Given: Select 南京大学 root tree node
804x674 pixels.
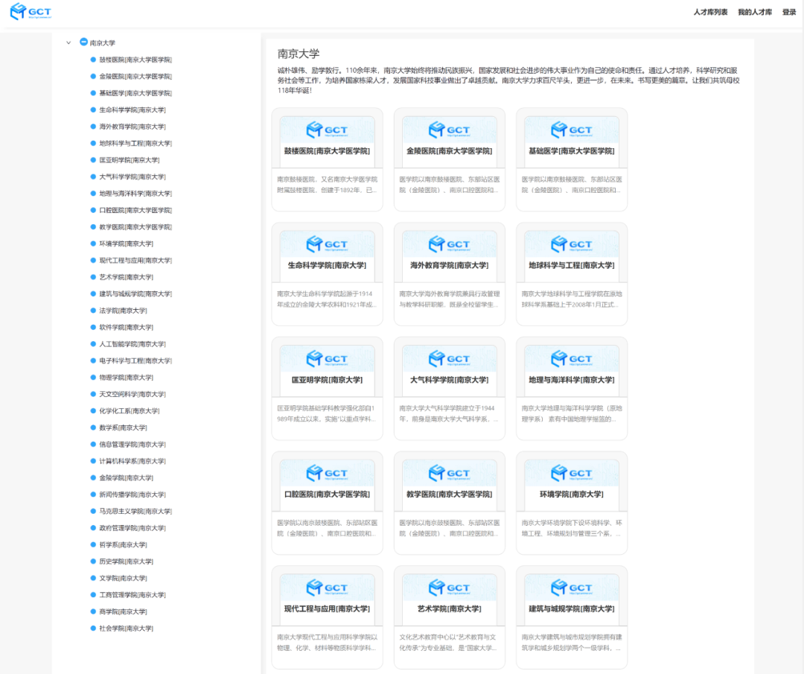Looking at the screenshot, I should (x=103, y=43).
